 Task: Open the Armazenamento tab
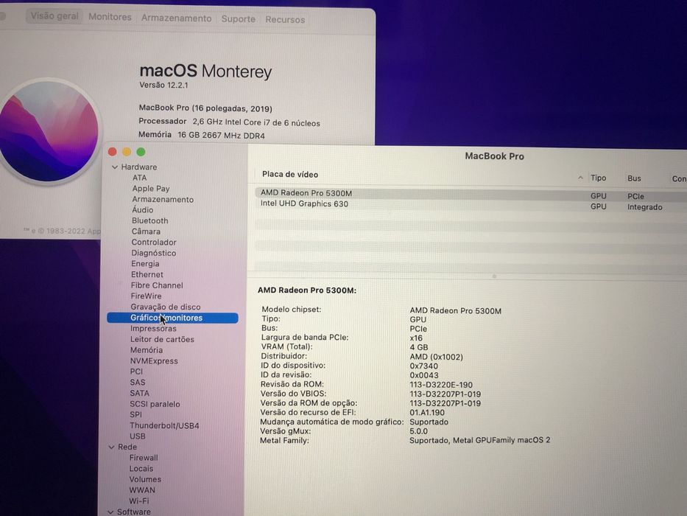pos(176,18)
